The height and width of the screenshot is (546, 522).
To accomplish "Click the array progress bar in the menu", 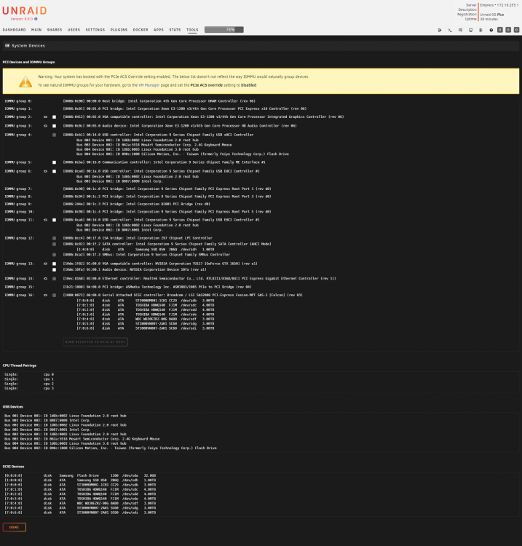I will coord(224,30).
